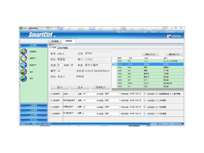Switch to the left top tab beside the active one

(x=55, y=41)
